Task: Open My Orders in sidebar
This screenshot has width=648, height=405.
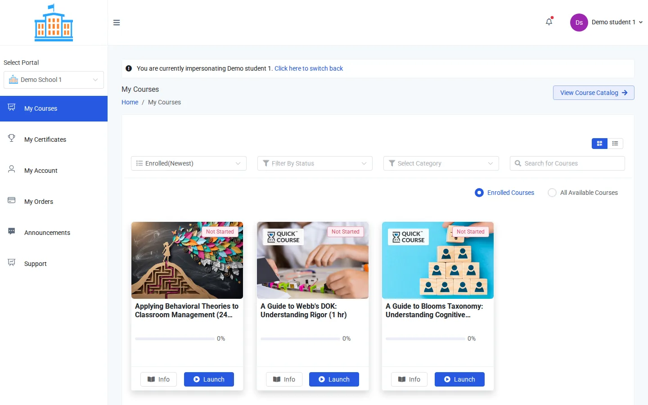Action: coord(54,202)
